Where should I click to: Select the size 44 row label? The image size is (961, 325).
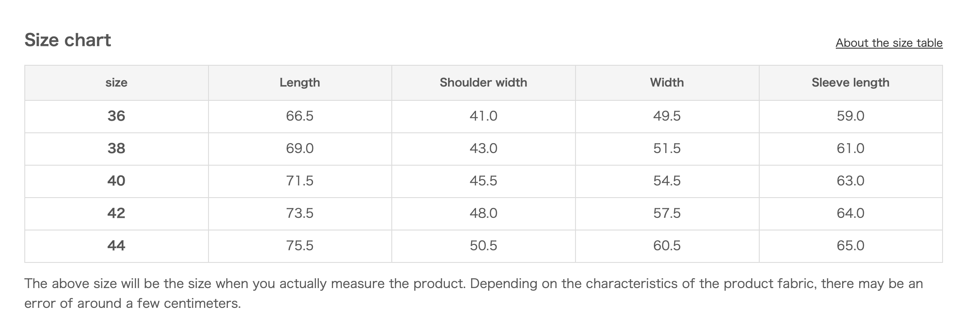(x=116, y=246)
